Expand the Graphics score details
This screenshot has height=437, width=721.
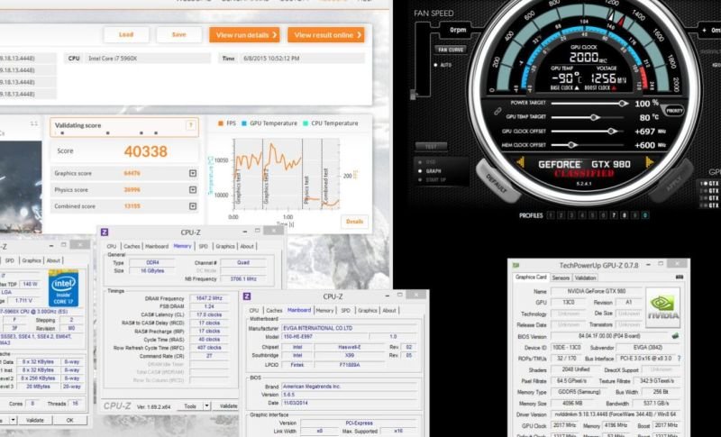[193, 173]
